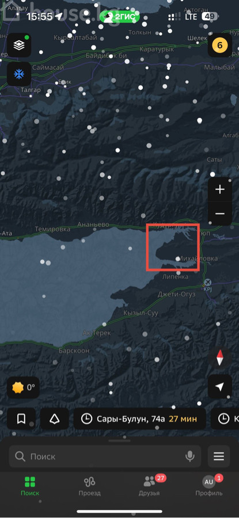
Task: Tap the yellow traffic score 6 badge
Action: [x=220, y=45]
